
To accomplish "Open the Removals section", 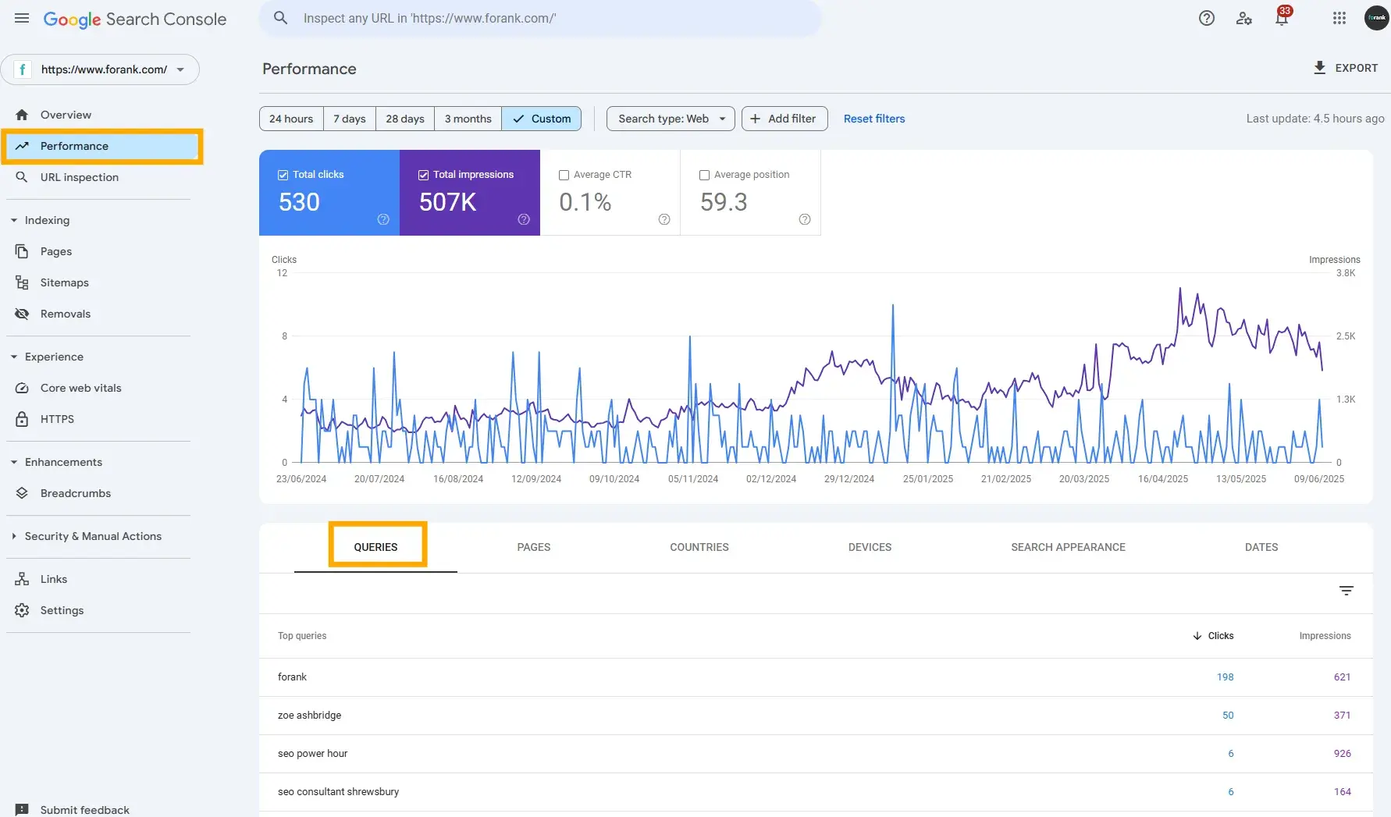I will 66,314.
